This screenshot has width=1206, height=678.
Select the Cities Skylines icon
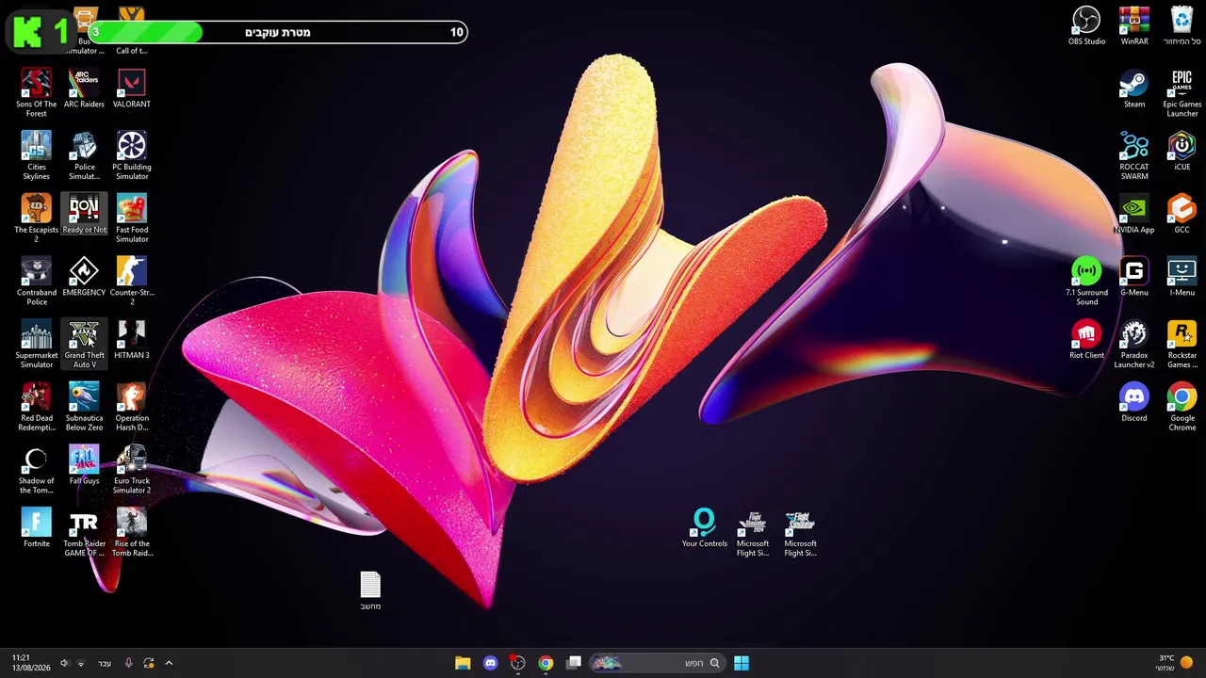[x=36, y=155]
